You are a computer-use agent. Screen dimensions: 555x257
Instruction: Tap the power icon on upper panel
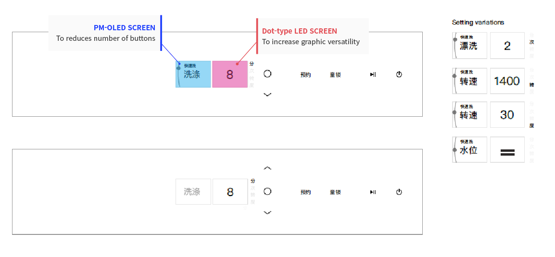click(x=399, y=74)
